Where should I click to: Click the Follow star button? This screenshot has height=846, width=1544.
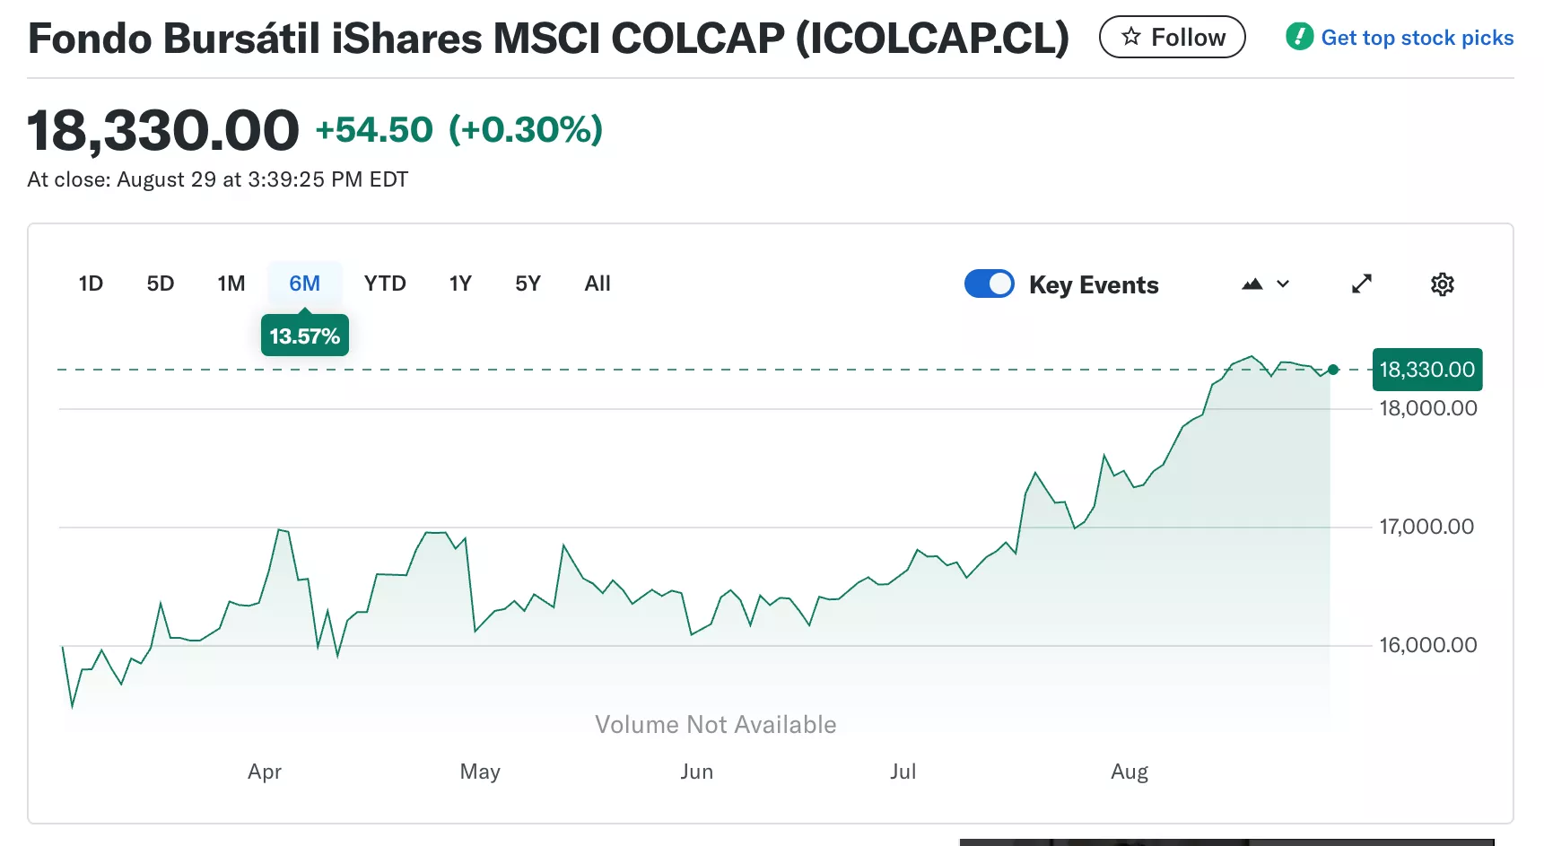click(x=1172, y=38)
